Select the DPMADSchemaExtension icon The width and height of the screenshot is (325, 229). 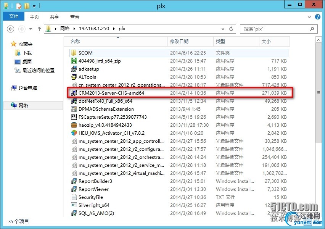click(74, 109)
